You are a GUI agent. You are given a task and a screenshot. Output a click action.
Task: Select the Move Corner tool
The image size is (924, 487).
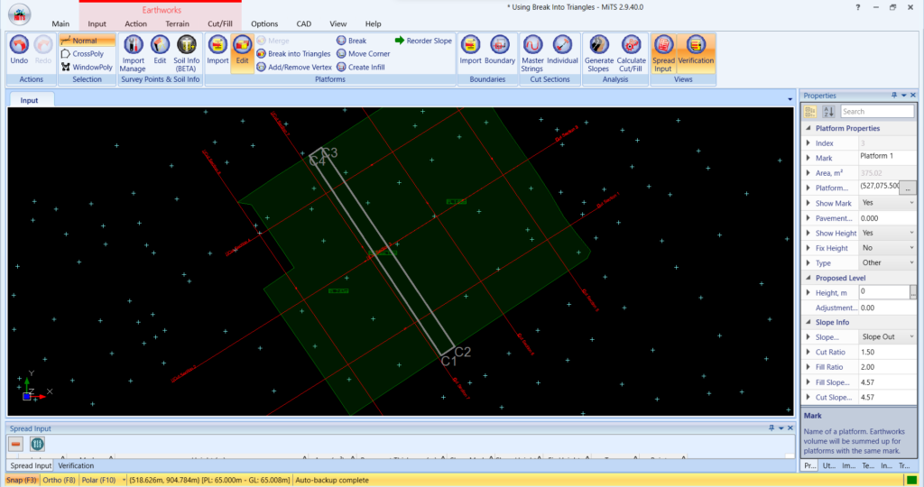(363, 53)
